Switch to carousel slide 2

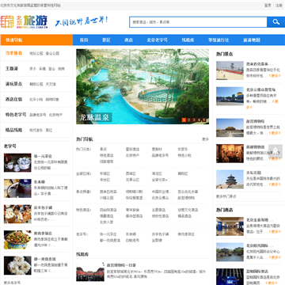tap(189, 120)
